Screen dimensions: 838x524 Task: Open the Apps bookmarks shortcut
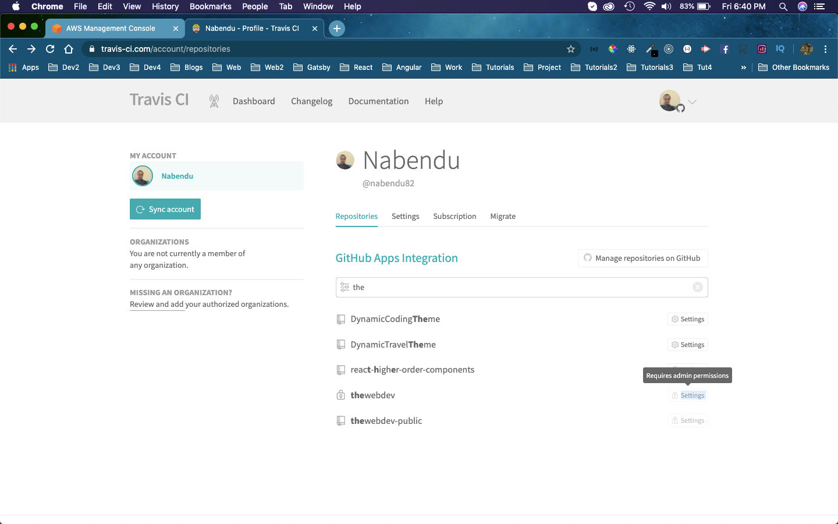pos(24,68)
